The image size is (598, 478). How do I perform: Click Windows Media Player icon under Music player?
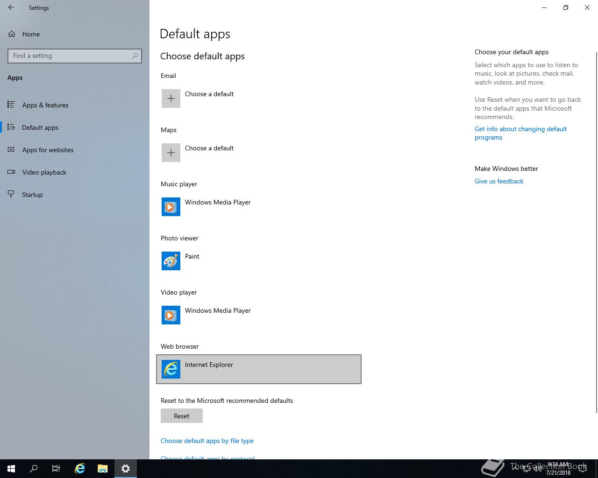(171, 207)
